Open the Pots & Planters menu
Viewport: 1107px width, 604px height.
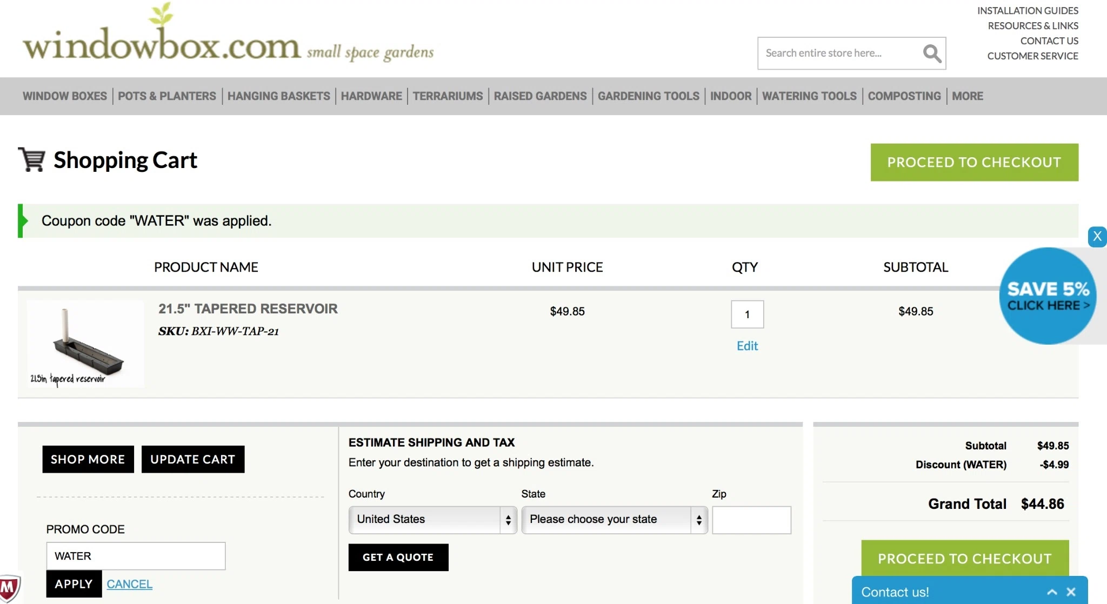[167, 96]
